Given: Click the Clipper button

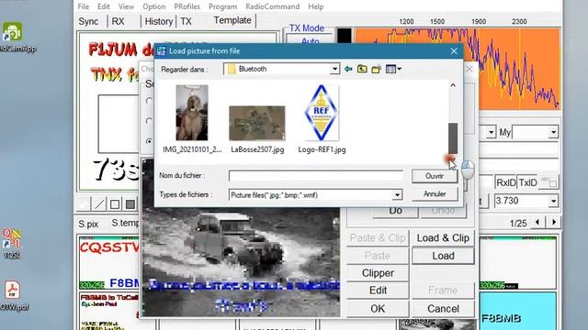Looking at the screenshot, I should click(x=378, y=273).
